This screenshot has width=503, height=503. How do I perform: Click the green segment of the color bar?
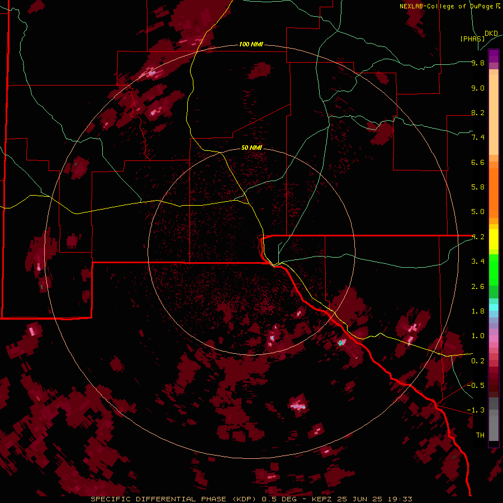coord(493,277)
